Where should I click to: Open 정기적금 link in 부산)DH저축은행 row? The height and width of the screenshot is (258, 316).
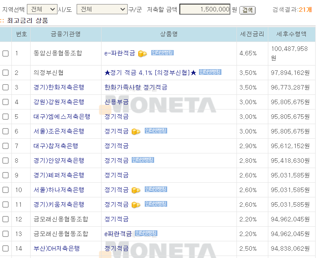click(117, 249)
